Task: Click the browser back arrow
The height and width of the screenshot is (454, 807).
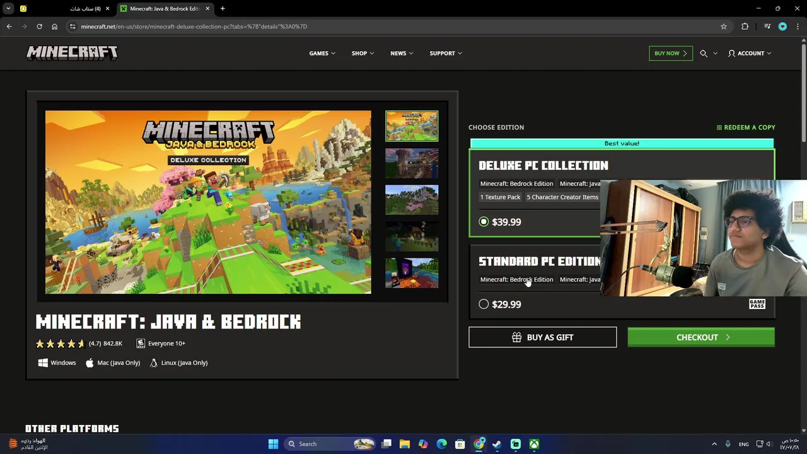Action: coord(9,26)
